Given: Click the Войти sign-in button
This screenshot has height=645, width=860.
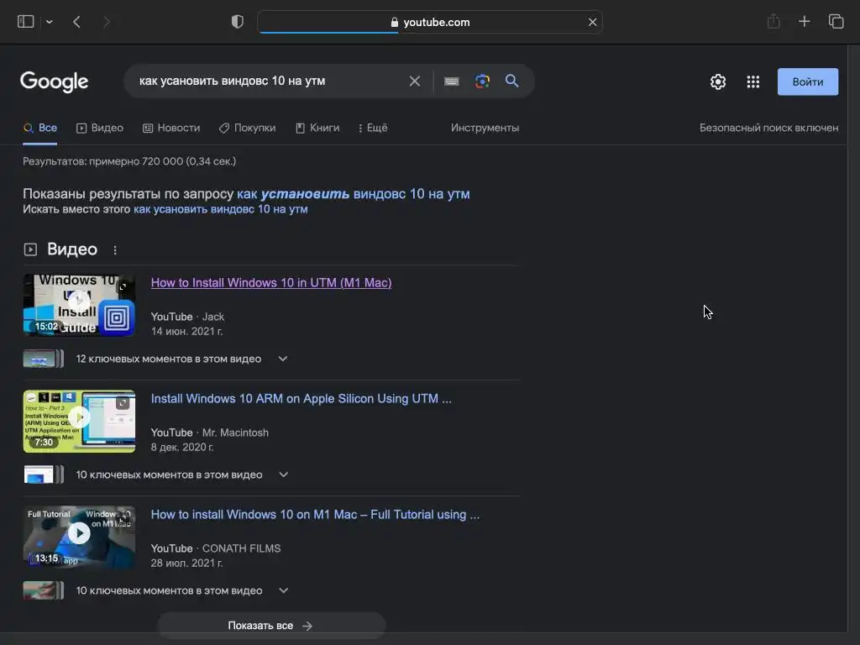Looking at the screenshot, I should click(807, 81).
